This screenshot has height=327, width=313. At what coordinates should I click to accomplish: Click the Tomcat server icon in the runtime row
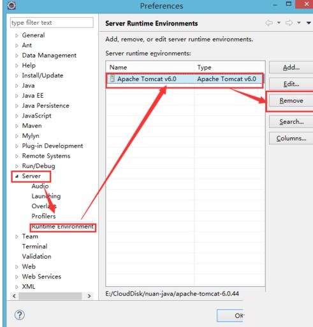click(112, 79)
